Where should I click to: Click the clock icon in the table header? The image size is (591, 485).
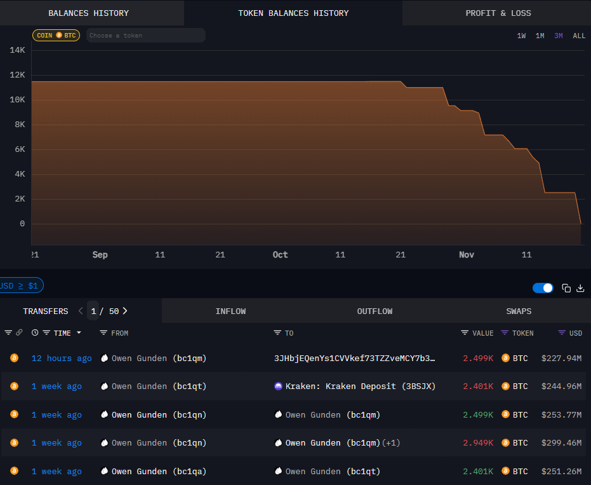[35, 332]
